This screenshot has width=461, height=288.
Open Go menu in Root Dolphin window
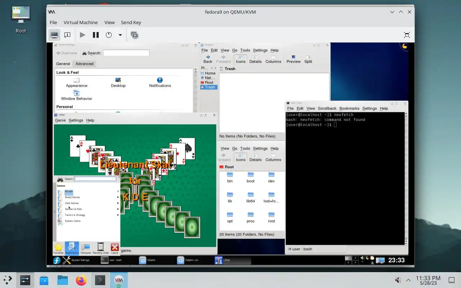235,148
